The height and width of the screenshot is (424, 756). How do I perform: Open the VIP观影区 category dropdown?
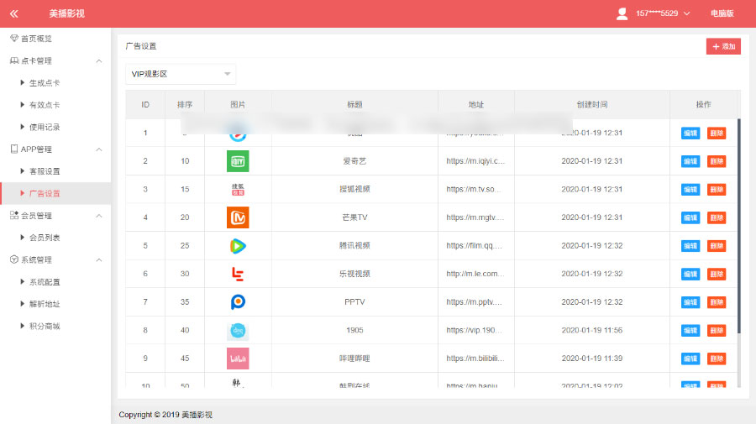coord(181,74)
